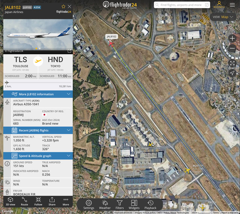The width and height of the screenshot is (240, 214).
Task: Open the Weather layer options
Action: pyautogui.click(x=105, y=205)
